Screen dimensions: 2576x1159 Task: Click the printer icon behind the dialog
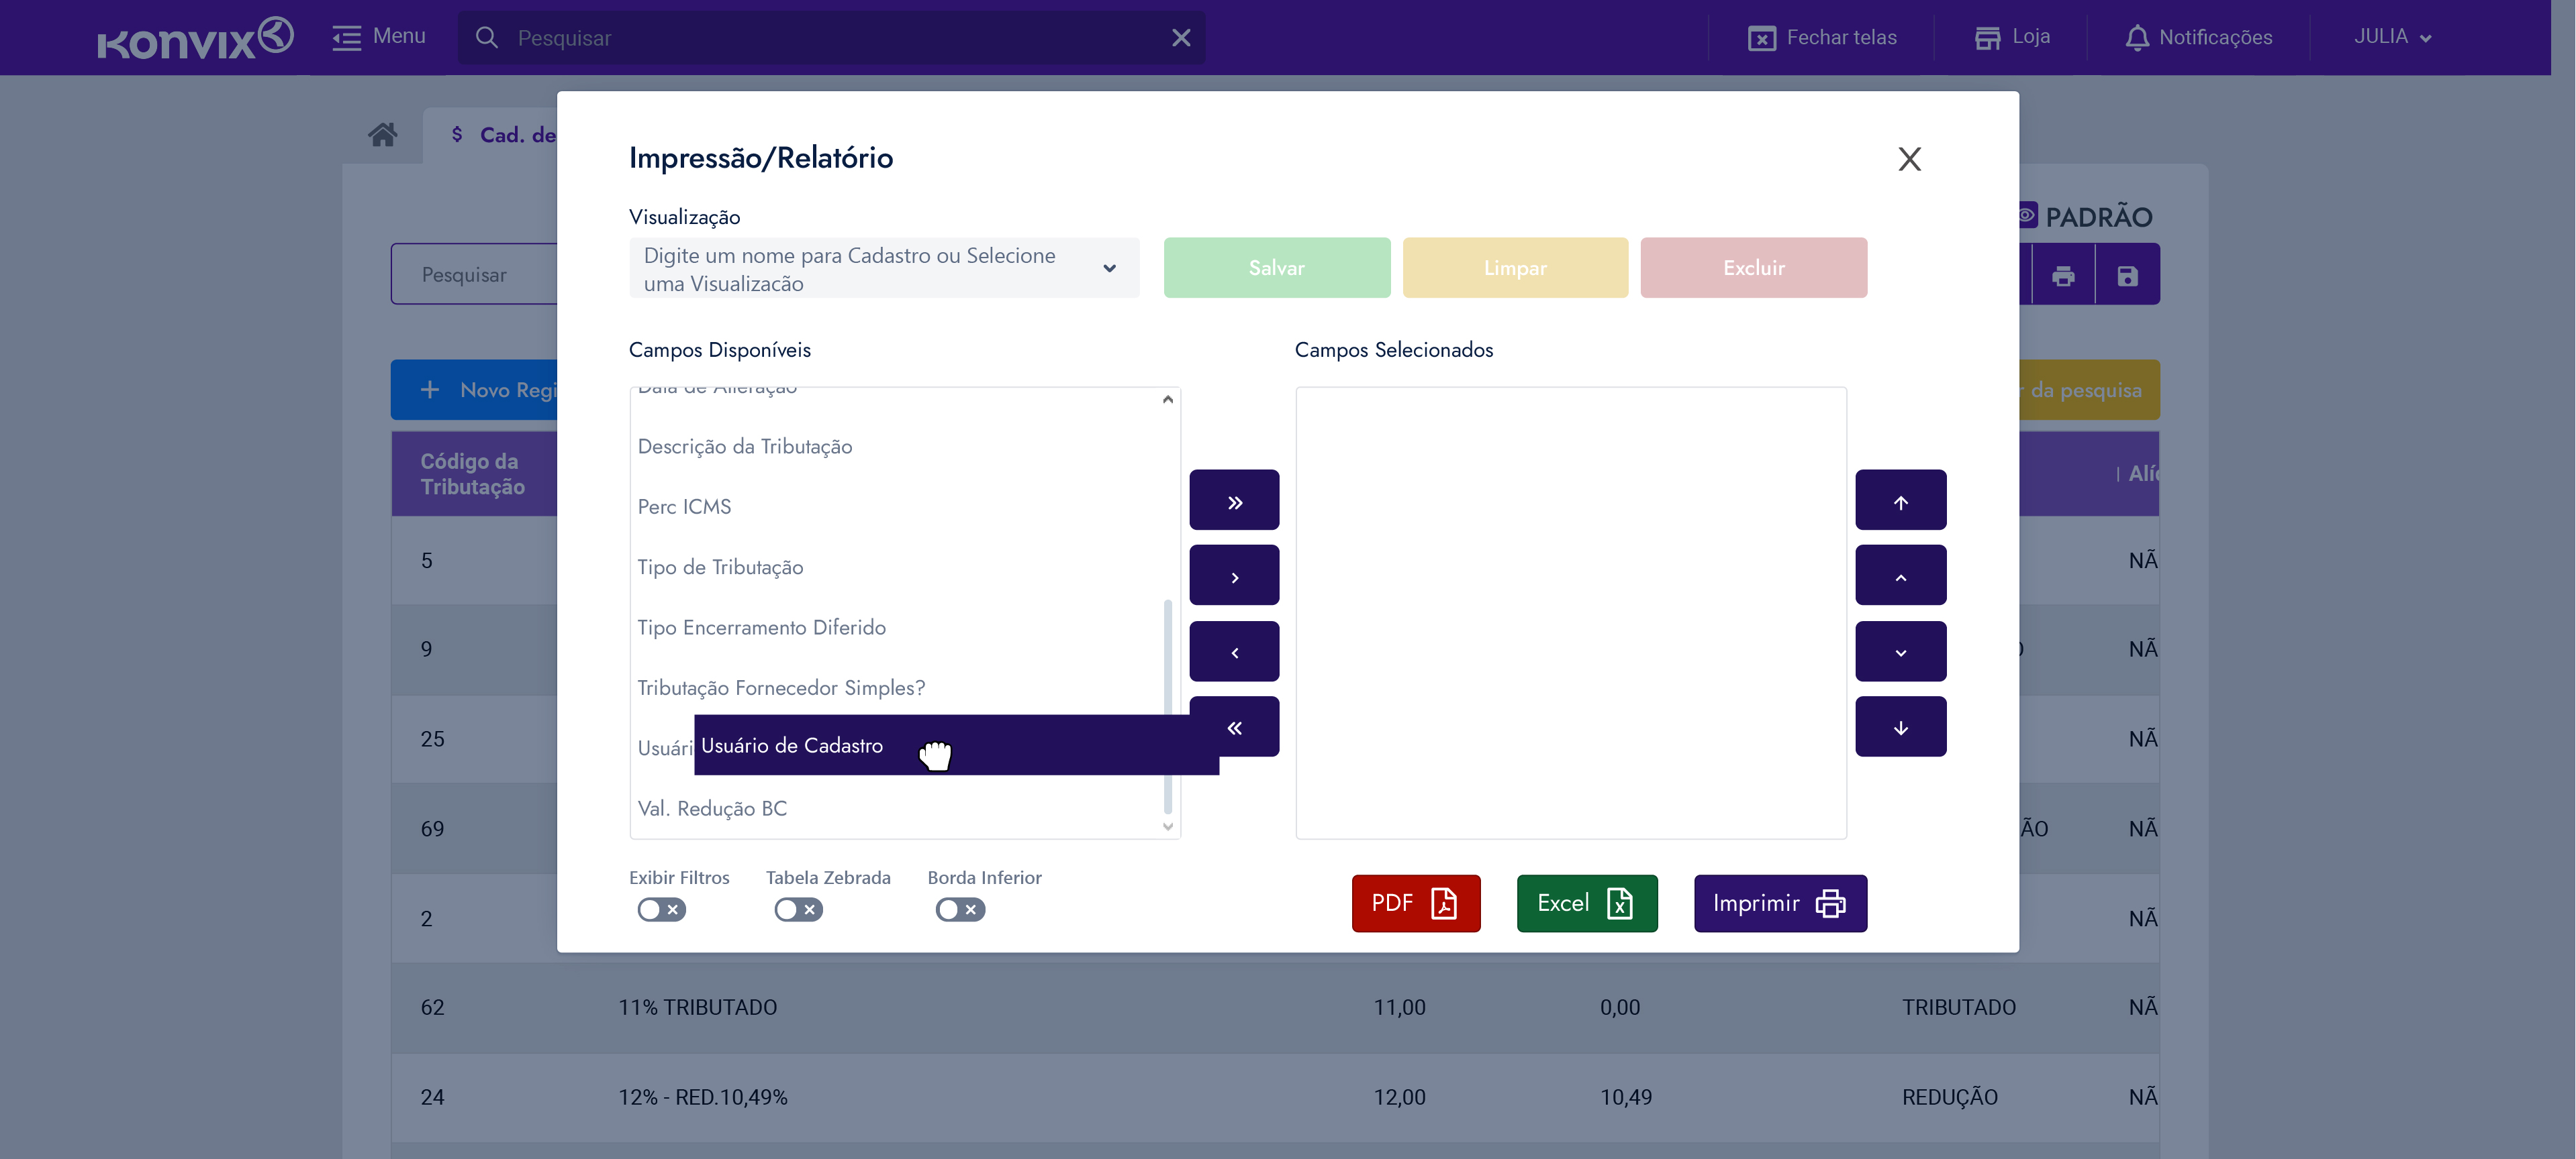tap(2062, 275)
